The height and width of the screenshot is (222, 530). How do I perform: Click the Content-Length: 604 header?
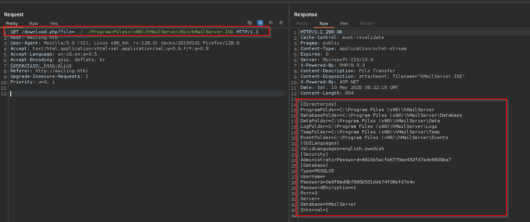point(327,93)
